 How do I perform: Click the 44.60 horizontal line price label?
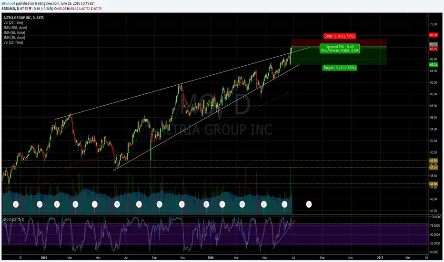[433, 184]
